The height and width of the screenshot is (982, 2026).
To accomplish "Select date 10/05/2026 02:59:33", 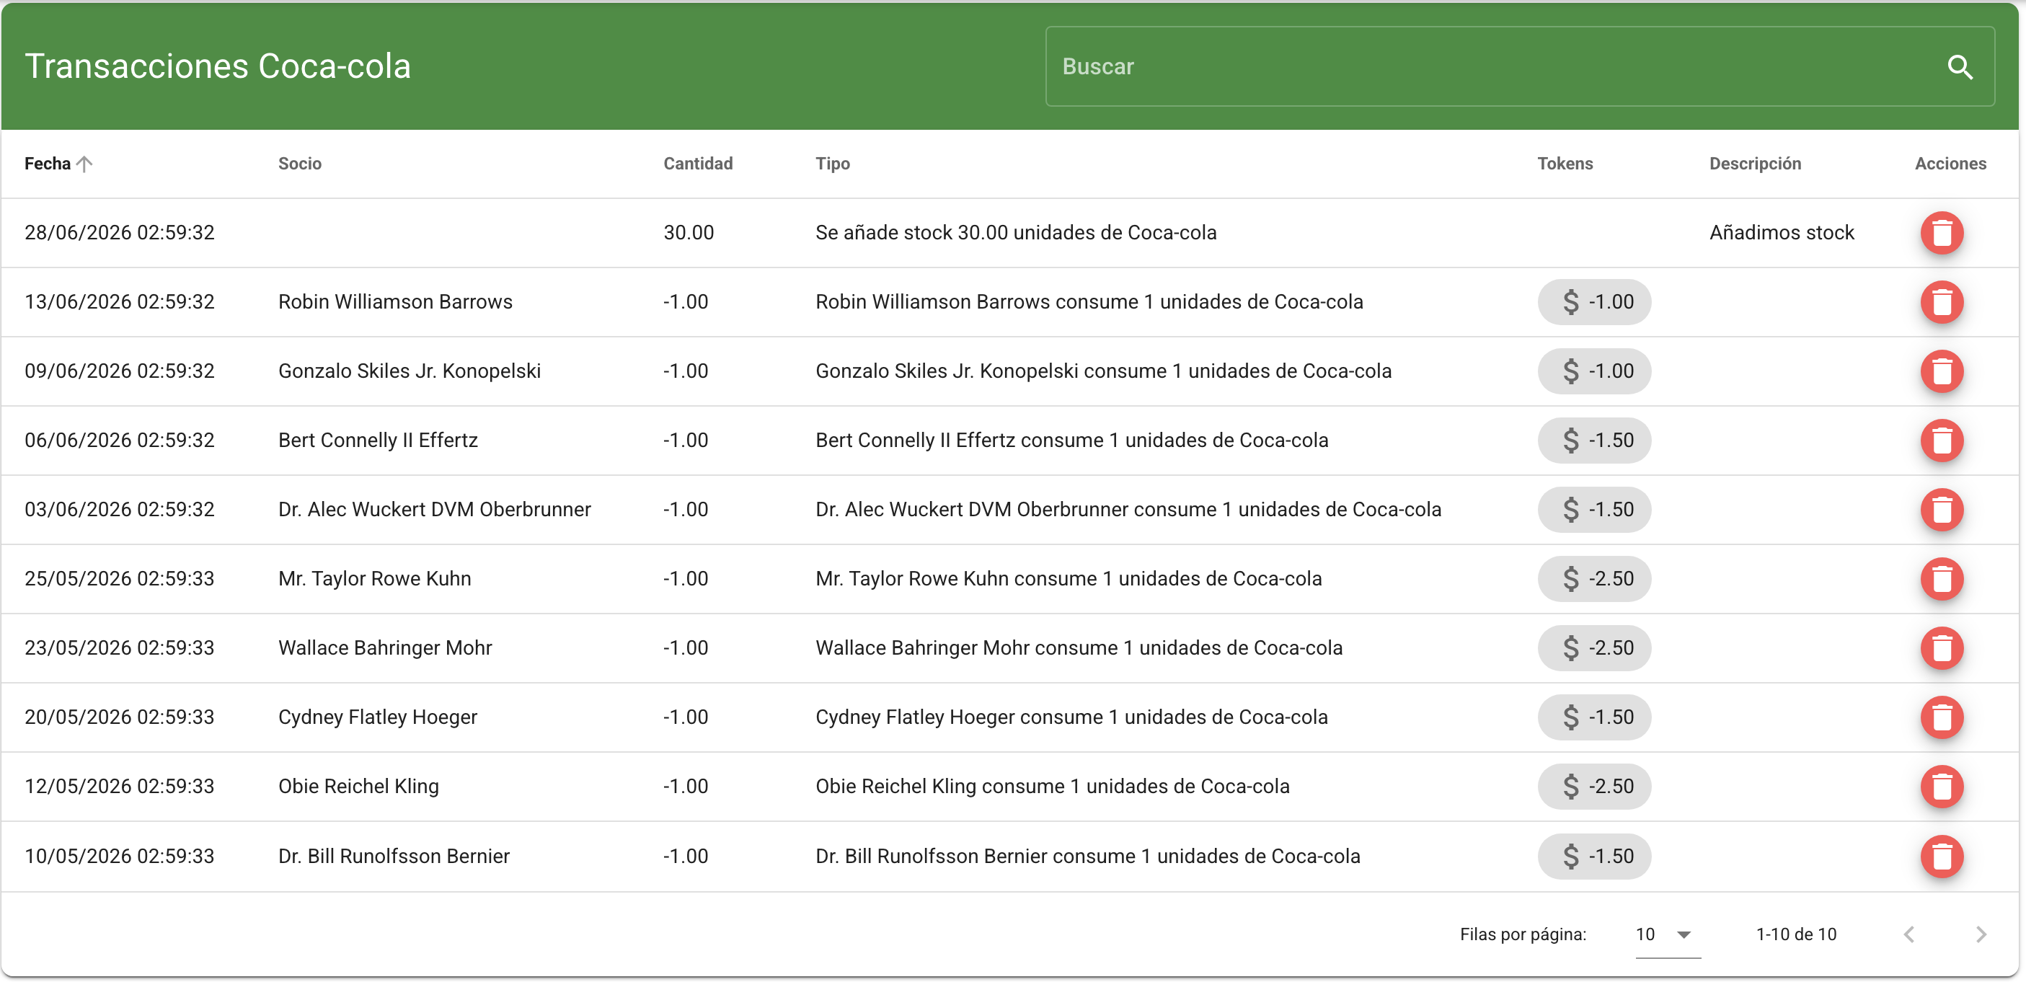I will pyautogui.click(x=120, y=857).
